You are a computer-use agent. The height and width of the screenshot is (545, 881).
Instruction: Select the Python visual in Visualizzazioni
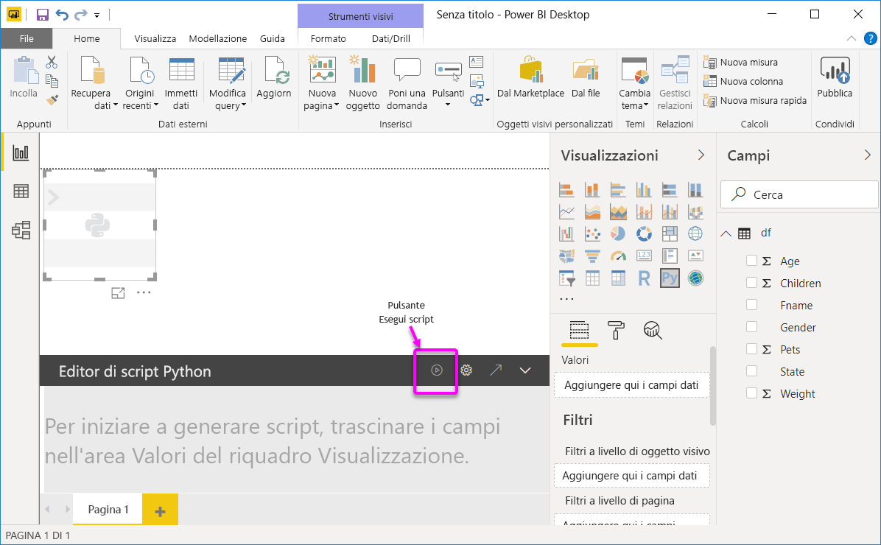click(x=670, y=278)
